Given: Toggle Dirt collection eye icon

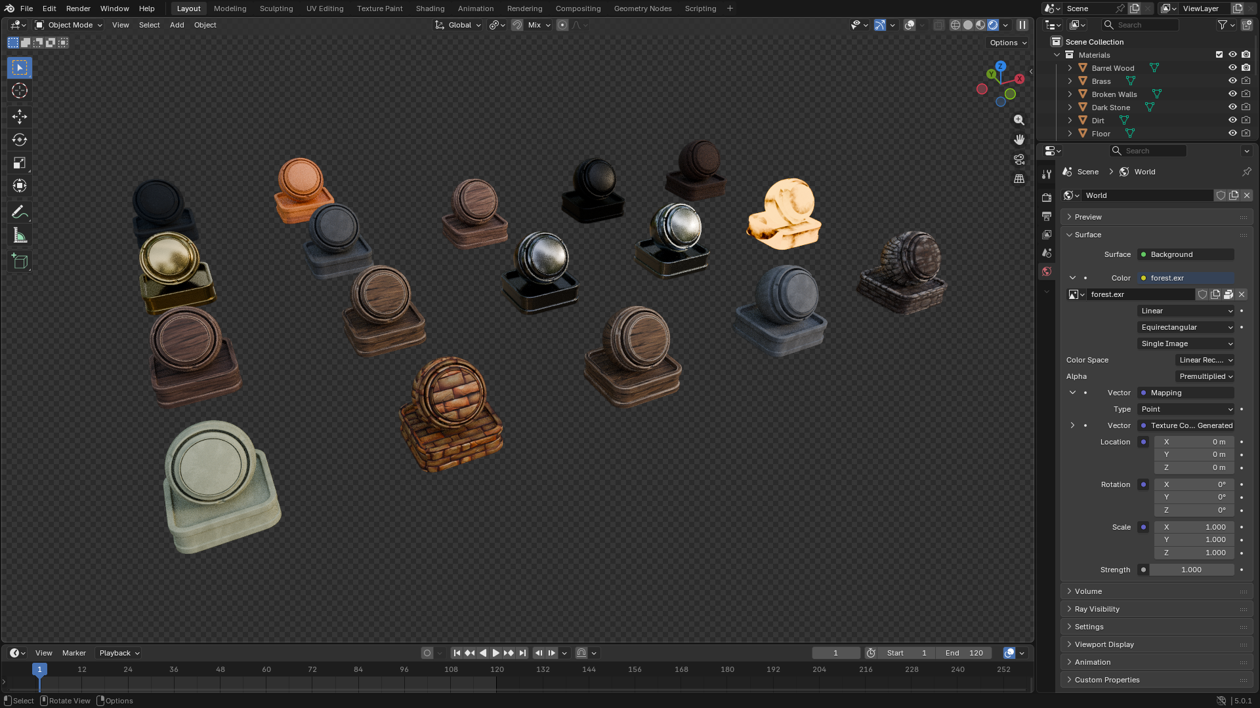Looking at the screenshot, I should tap(1232, 120).
